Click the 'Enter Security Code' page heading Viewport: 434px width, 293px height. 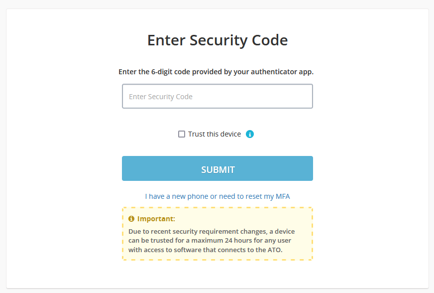pos(217,40)
